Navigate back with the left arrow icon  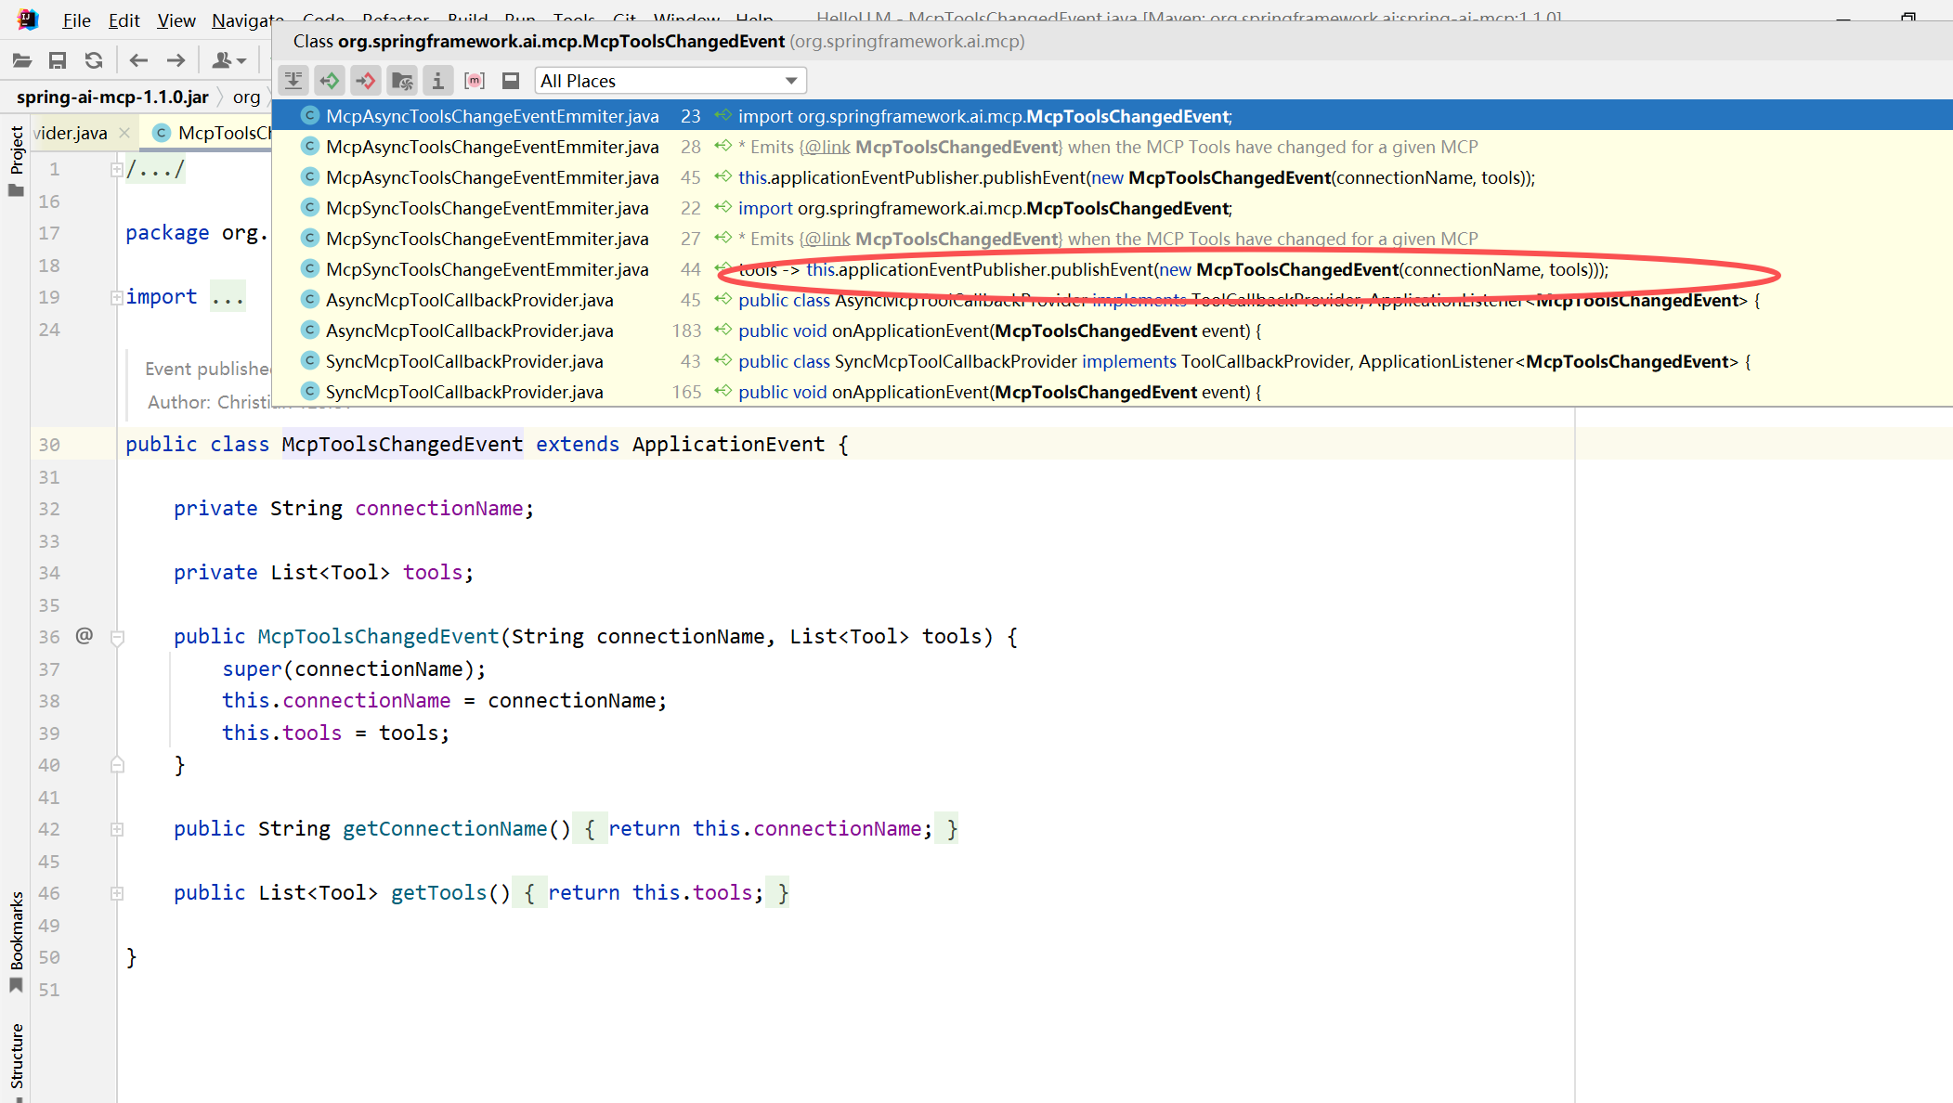(x=139, y=60)
